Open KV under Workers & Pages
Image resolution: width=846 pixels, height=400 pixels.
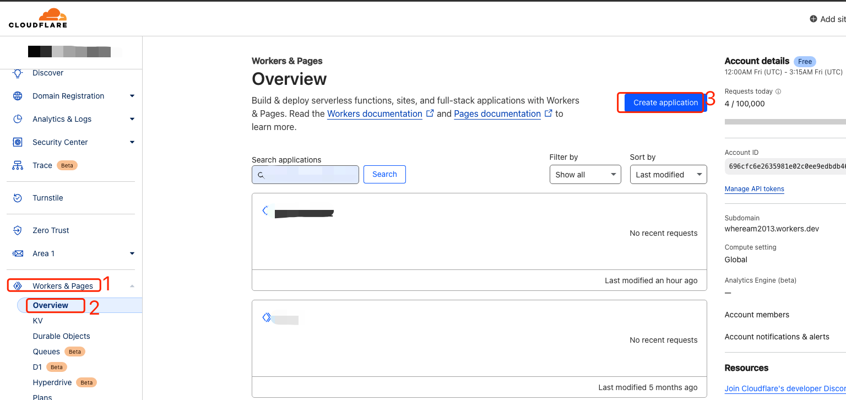(37, 321)
